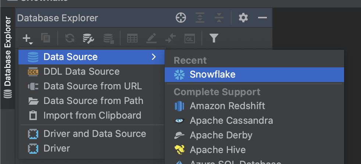Select Amazon Redshift data source

254,106
